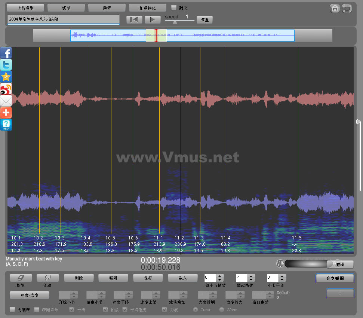The image size is (363, 318).
Task: Increase the 小节平移 bar shift stepper
Action: pyautogui.click(x=282, y=276)
